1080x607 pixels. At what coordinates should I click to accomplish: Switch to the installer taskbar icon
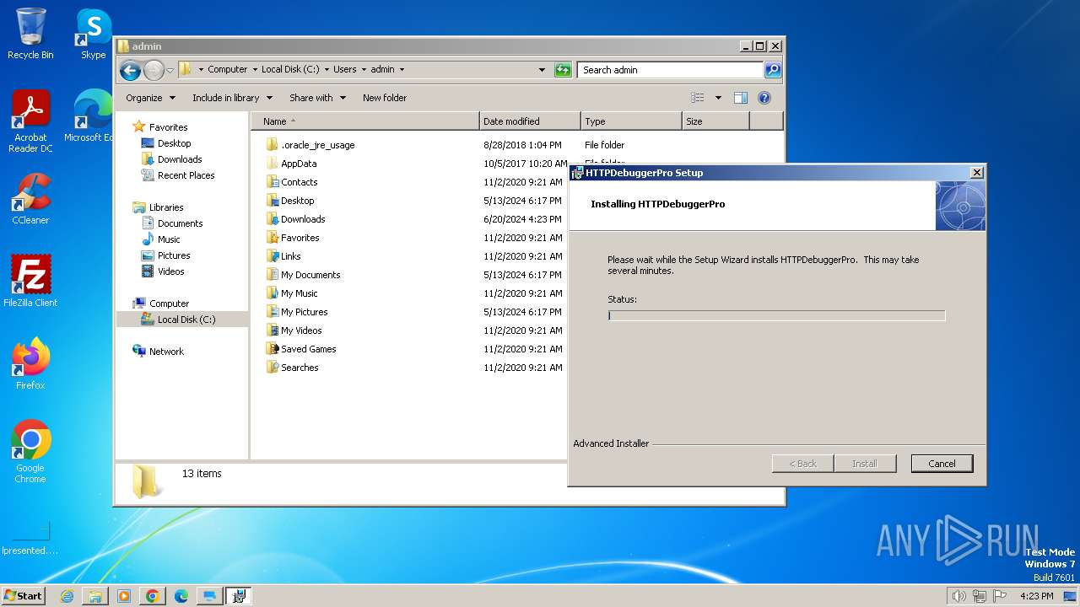[x=239, y=596]
